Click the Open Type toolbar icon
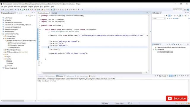This screenshot has width=190, height=107. tap(42, 10)
